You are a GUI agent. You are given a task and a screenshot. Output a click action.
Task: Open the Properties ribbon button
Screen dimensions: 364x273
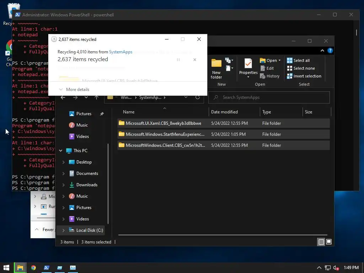pyautogui.click(x=248, y=68)
